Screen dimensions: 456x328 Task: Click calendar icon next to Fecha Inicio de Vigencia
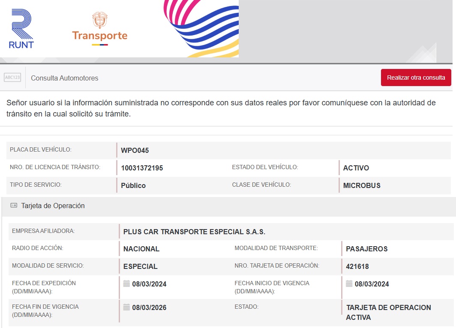pyautogui.click(x=349, y=283)
